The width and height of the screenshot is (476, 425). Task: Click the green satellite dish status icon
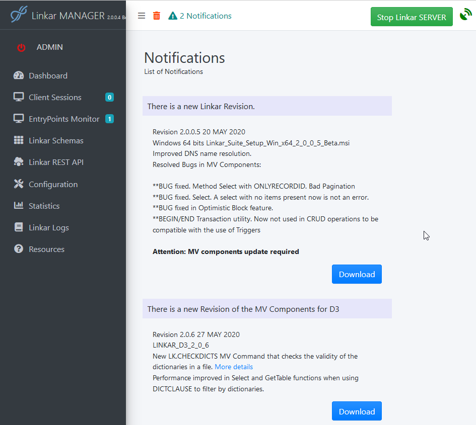tap(466, 14)
